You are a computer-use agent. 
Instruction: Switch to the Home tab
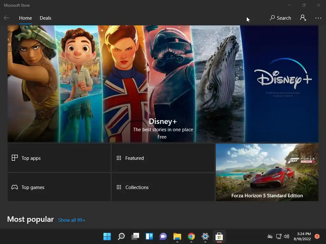pos(25,18)
